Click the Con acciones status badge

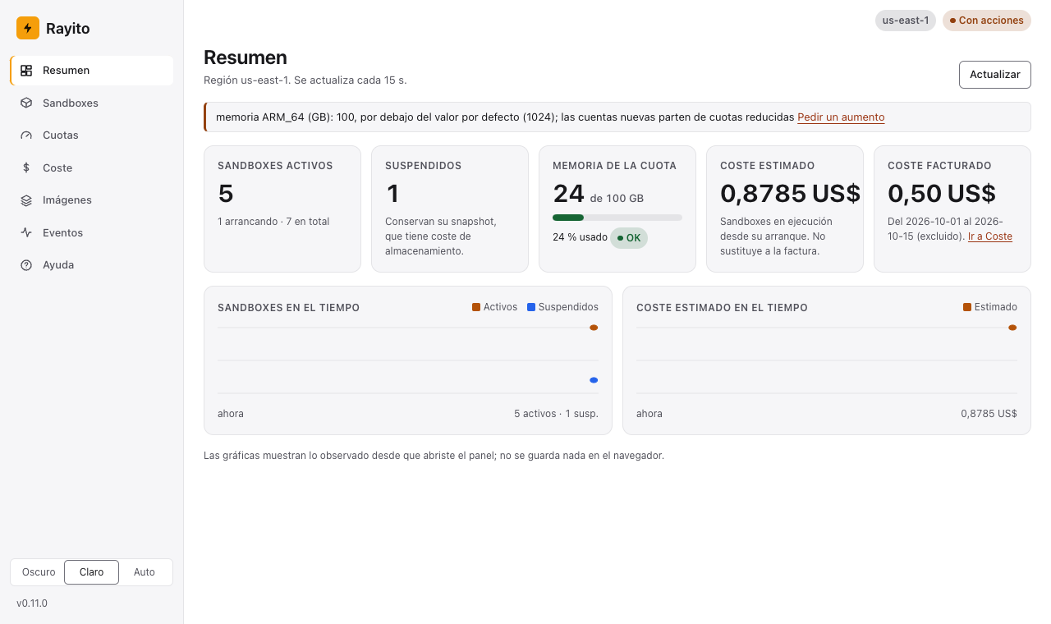[986, 21]
